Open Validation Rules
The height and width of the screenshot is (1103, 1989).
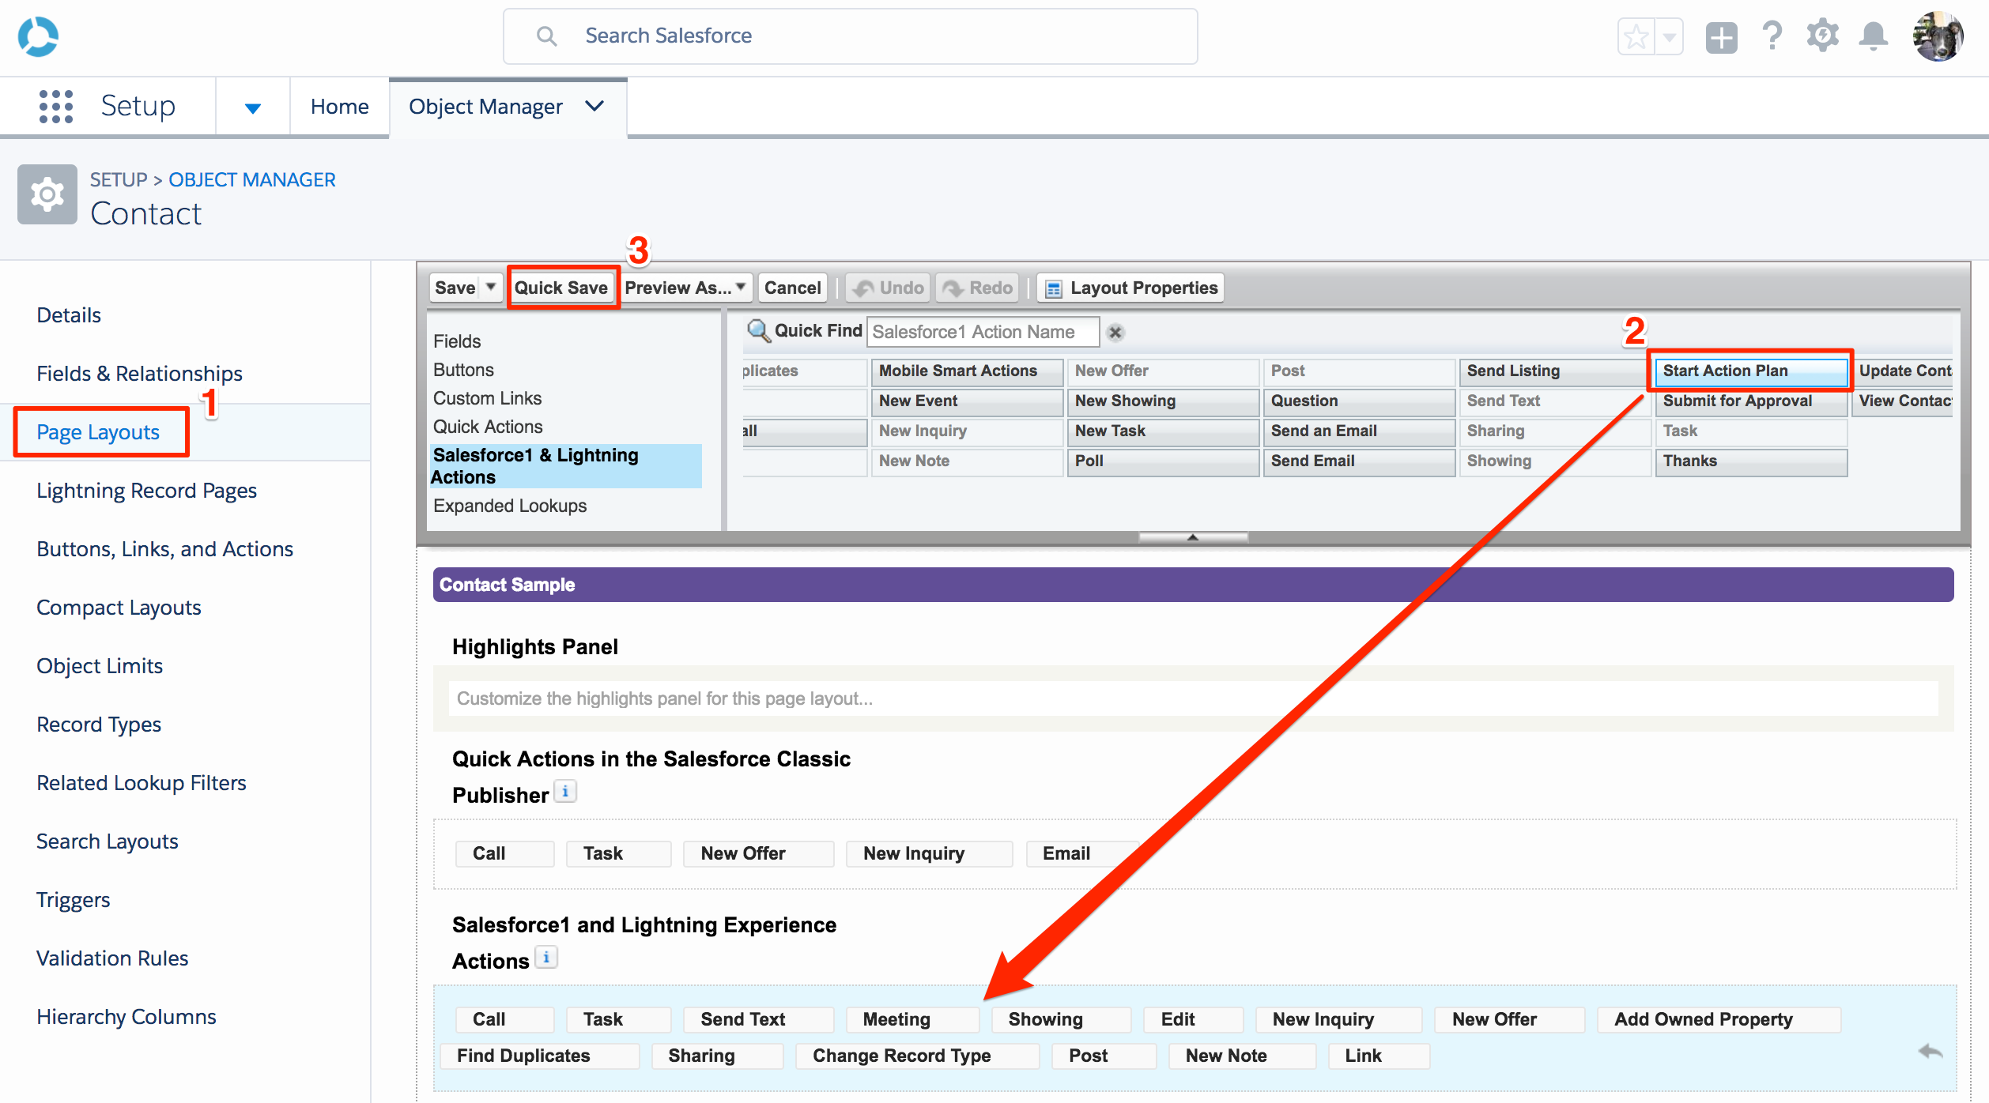(112, 958)
